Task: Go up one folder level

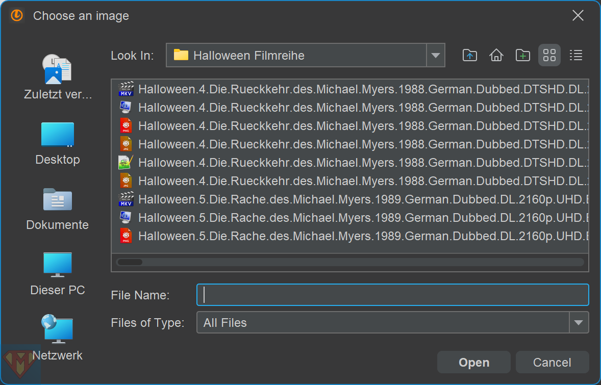Action: click(x=469, y=55)
